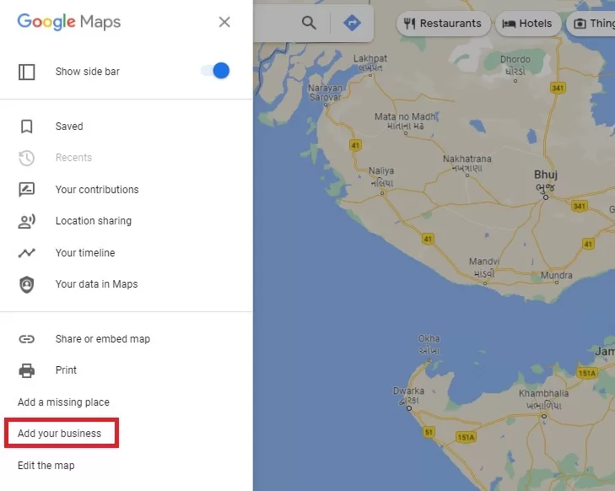This screenshot has height=491, width=615.
Task: Close the Google Maps menu
Action: click(x=224, y=22)
